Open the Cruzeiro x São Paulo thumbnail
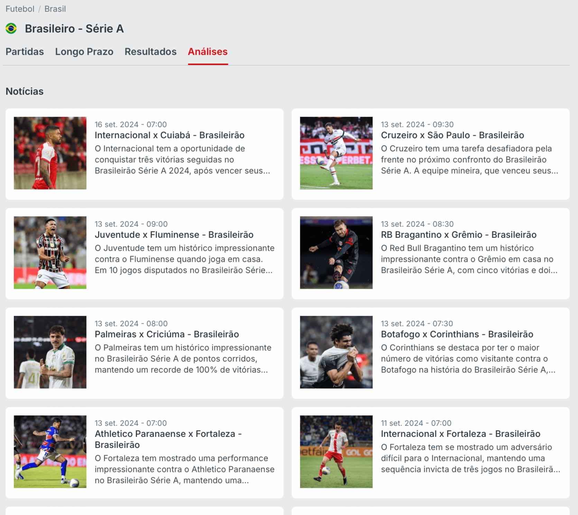The height and width of the screenshot is (515, 578). tap(336, 153)
